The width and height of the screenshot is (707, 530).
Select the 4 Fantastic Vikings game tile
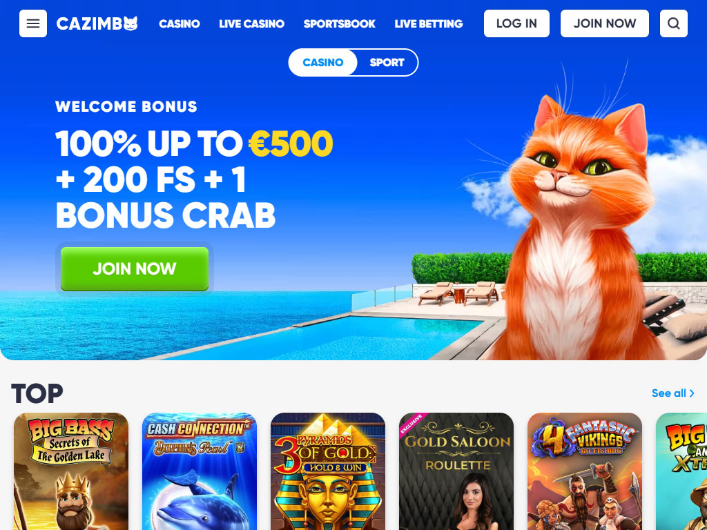pyautogui.click(x=585, y=471)
